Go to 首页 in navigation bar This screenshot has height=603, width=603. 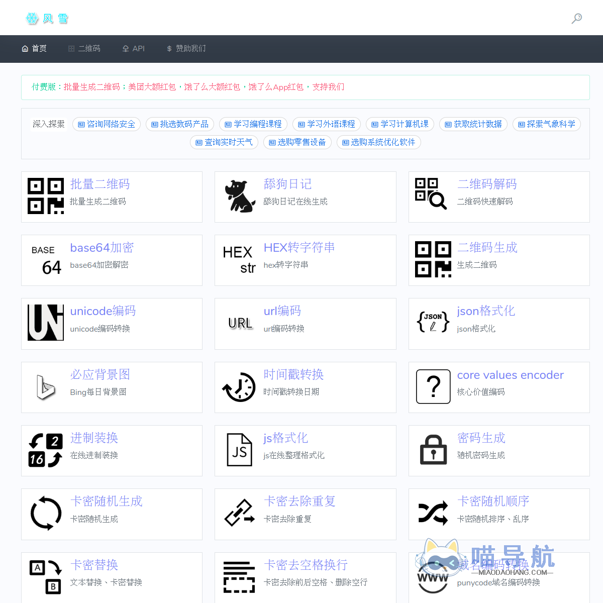tap(34, 48)
